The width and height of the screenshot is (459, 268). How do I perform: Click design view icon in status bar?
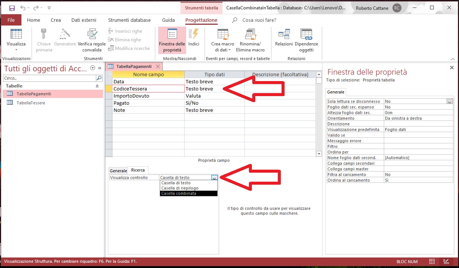pyautogui.click(x=446, y=261)
